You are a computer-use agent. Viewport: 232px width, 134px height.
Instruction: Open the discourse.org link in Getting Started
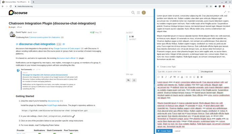pos(53,101)
